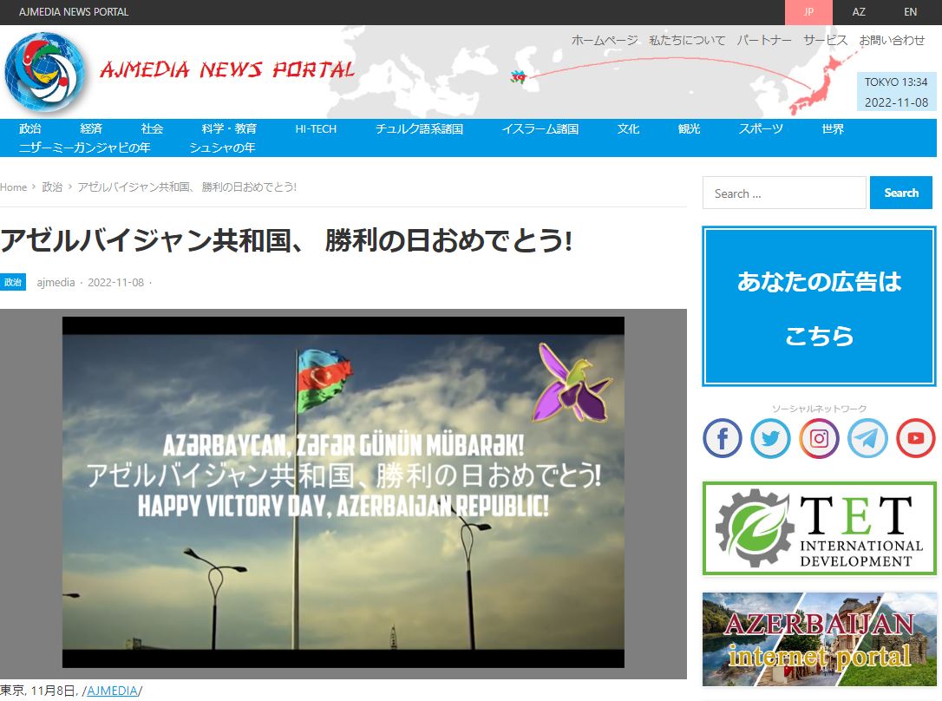Click the Search input field
Image resolution: width=942 pixels, height=701 pixels.
(784, 193)
